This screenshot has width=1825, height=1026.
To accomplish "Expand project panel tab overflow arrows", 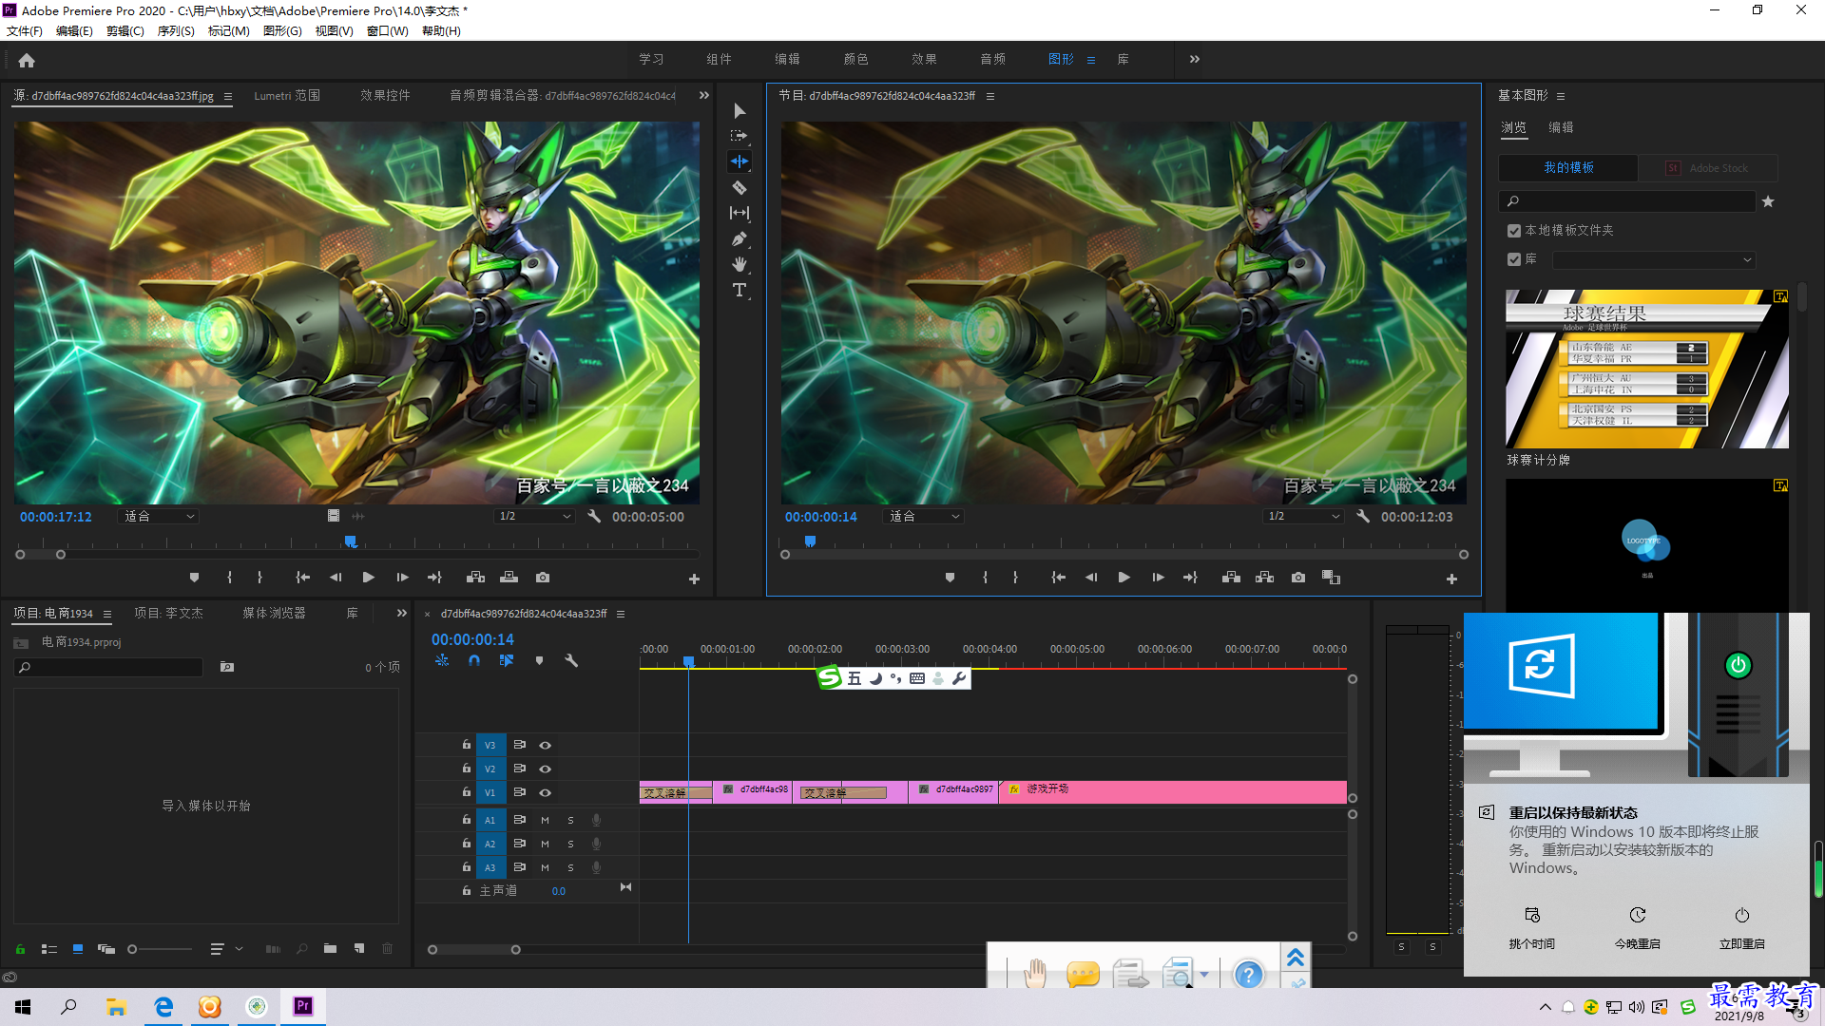I will (402, 613).
